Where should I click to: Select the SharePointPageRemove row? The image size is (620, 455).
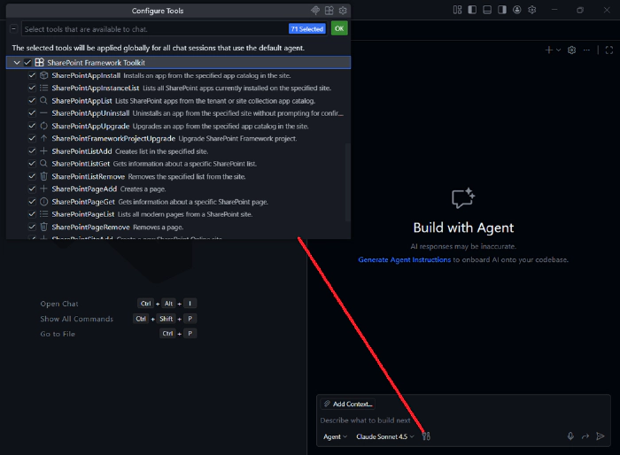(x=178, y=227)
